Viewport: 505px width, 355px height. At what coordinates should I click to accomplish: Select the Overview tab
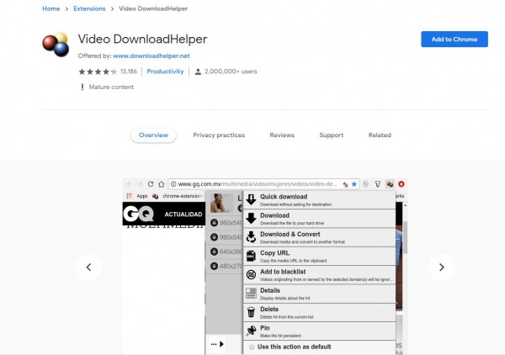click(x=153, y=135)
